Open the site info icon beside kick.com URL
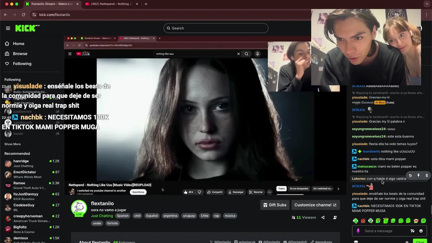This screenshot has width=432, height=243. tap(34, 15)
